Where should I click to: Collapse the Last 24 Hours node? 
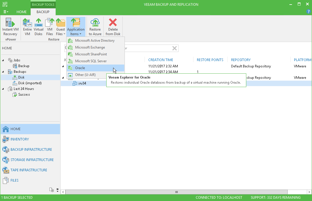(x=3, y=89)
